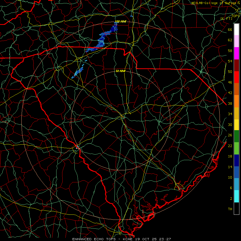
Task: Click the '23:27' timestamp
Action: [165, 239]
